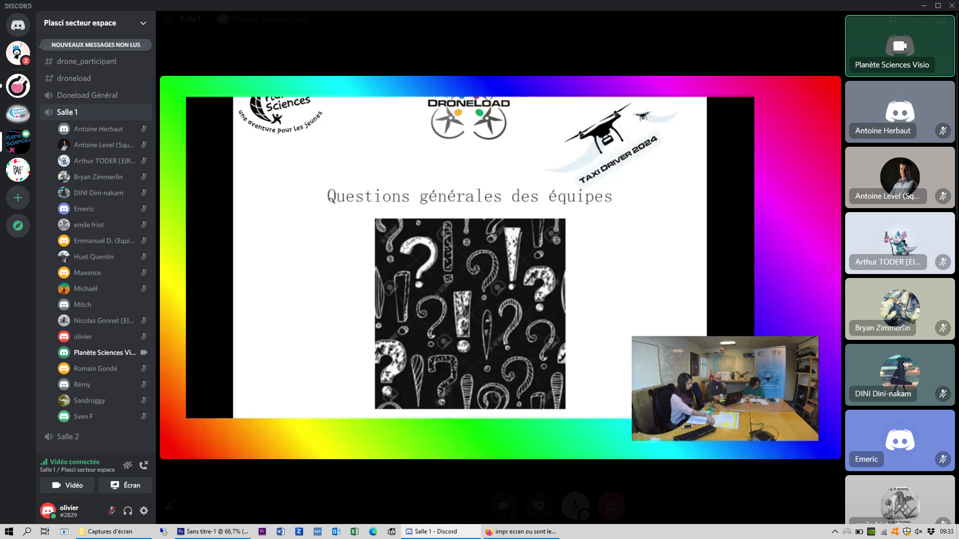This screenshot has height=539, width=959.
Task: Toggle microphone mute in user panel
Action: point(112,511)
